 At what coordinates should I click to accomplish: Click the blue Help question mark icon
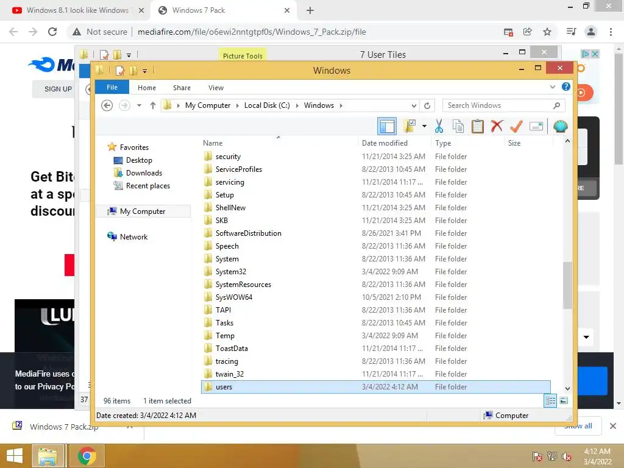(x=565, y=87)
